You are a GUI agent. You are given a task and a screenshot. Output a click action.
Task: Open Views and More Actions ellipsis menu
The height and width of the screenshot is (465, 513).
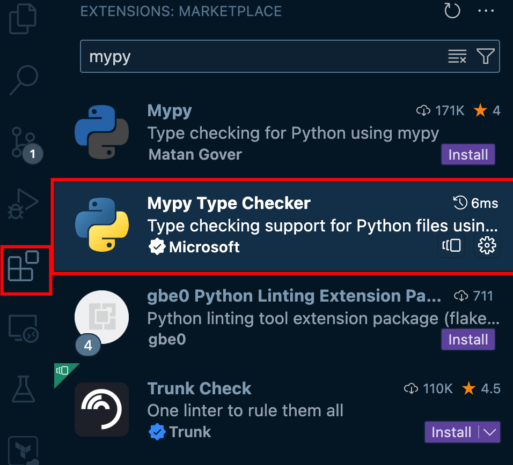tap(486, 11)
